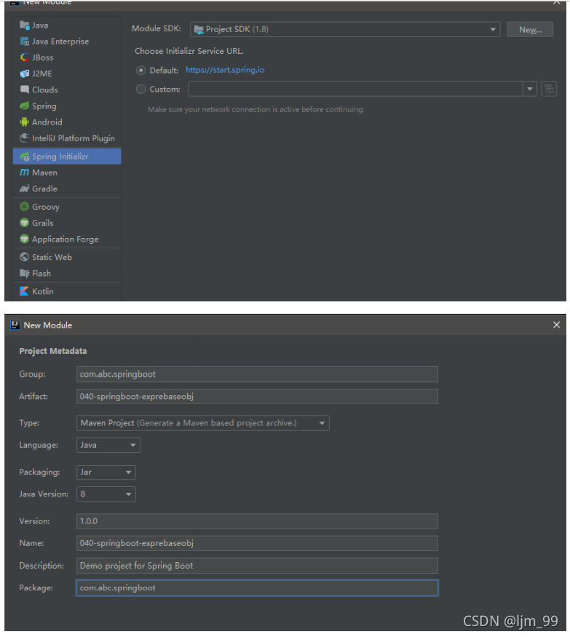Click the New... SDK button

530,30
